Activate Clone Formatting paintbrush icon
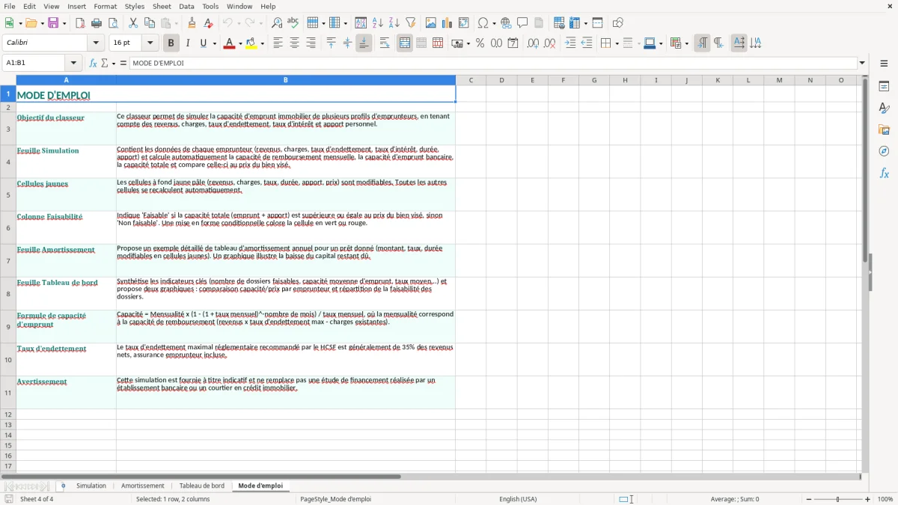The height and width of the screenshot is (505, 898). (192, 23)
